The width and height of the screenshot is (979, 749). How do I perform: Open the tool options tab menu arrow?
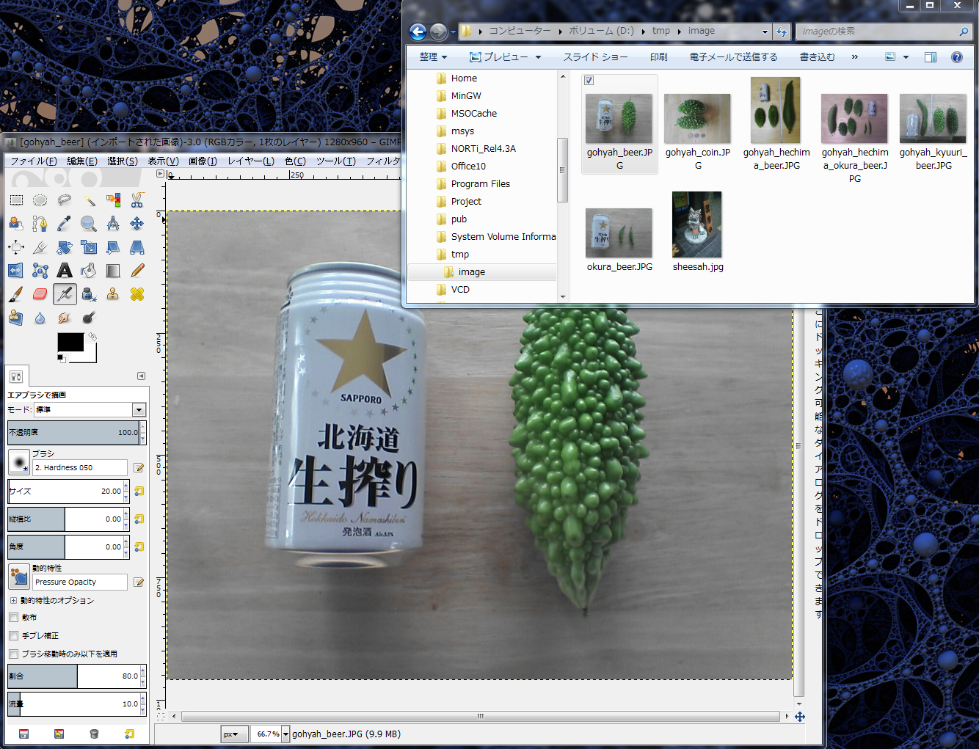pyautogui.click(x=141, y=376)
